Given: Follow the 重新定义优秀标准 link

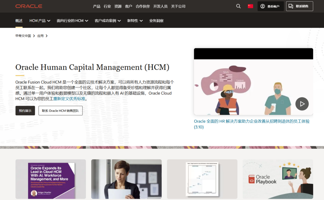Looking at the screenshot, I should point(69,99).
